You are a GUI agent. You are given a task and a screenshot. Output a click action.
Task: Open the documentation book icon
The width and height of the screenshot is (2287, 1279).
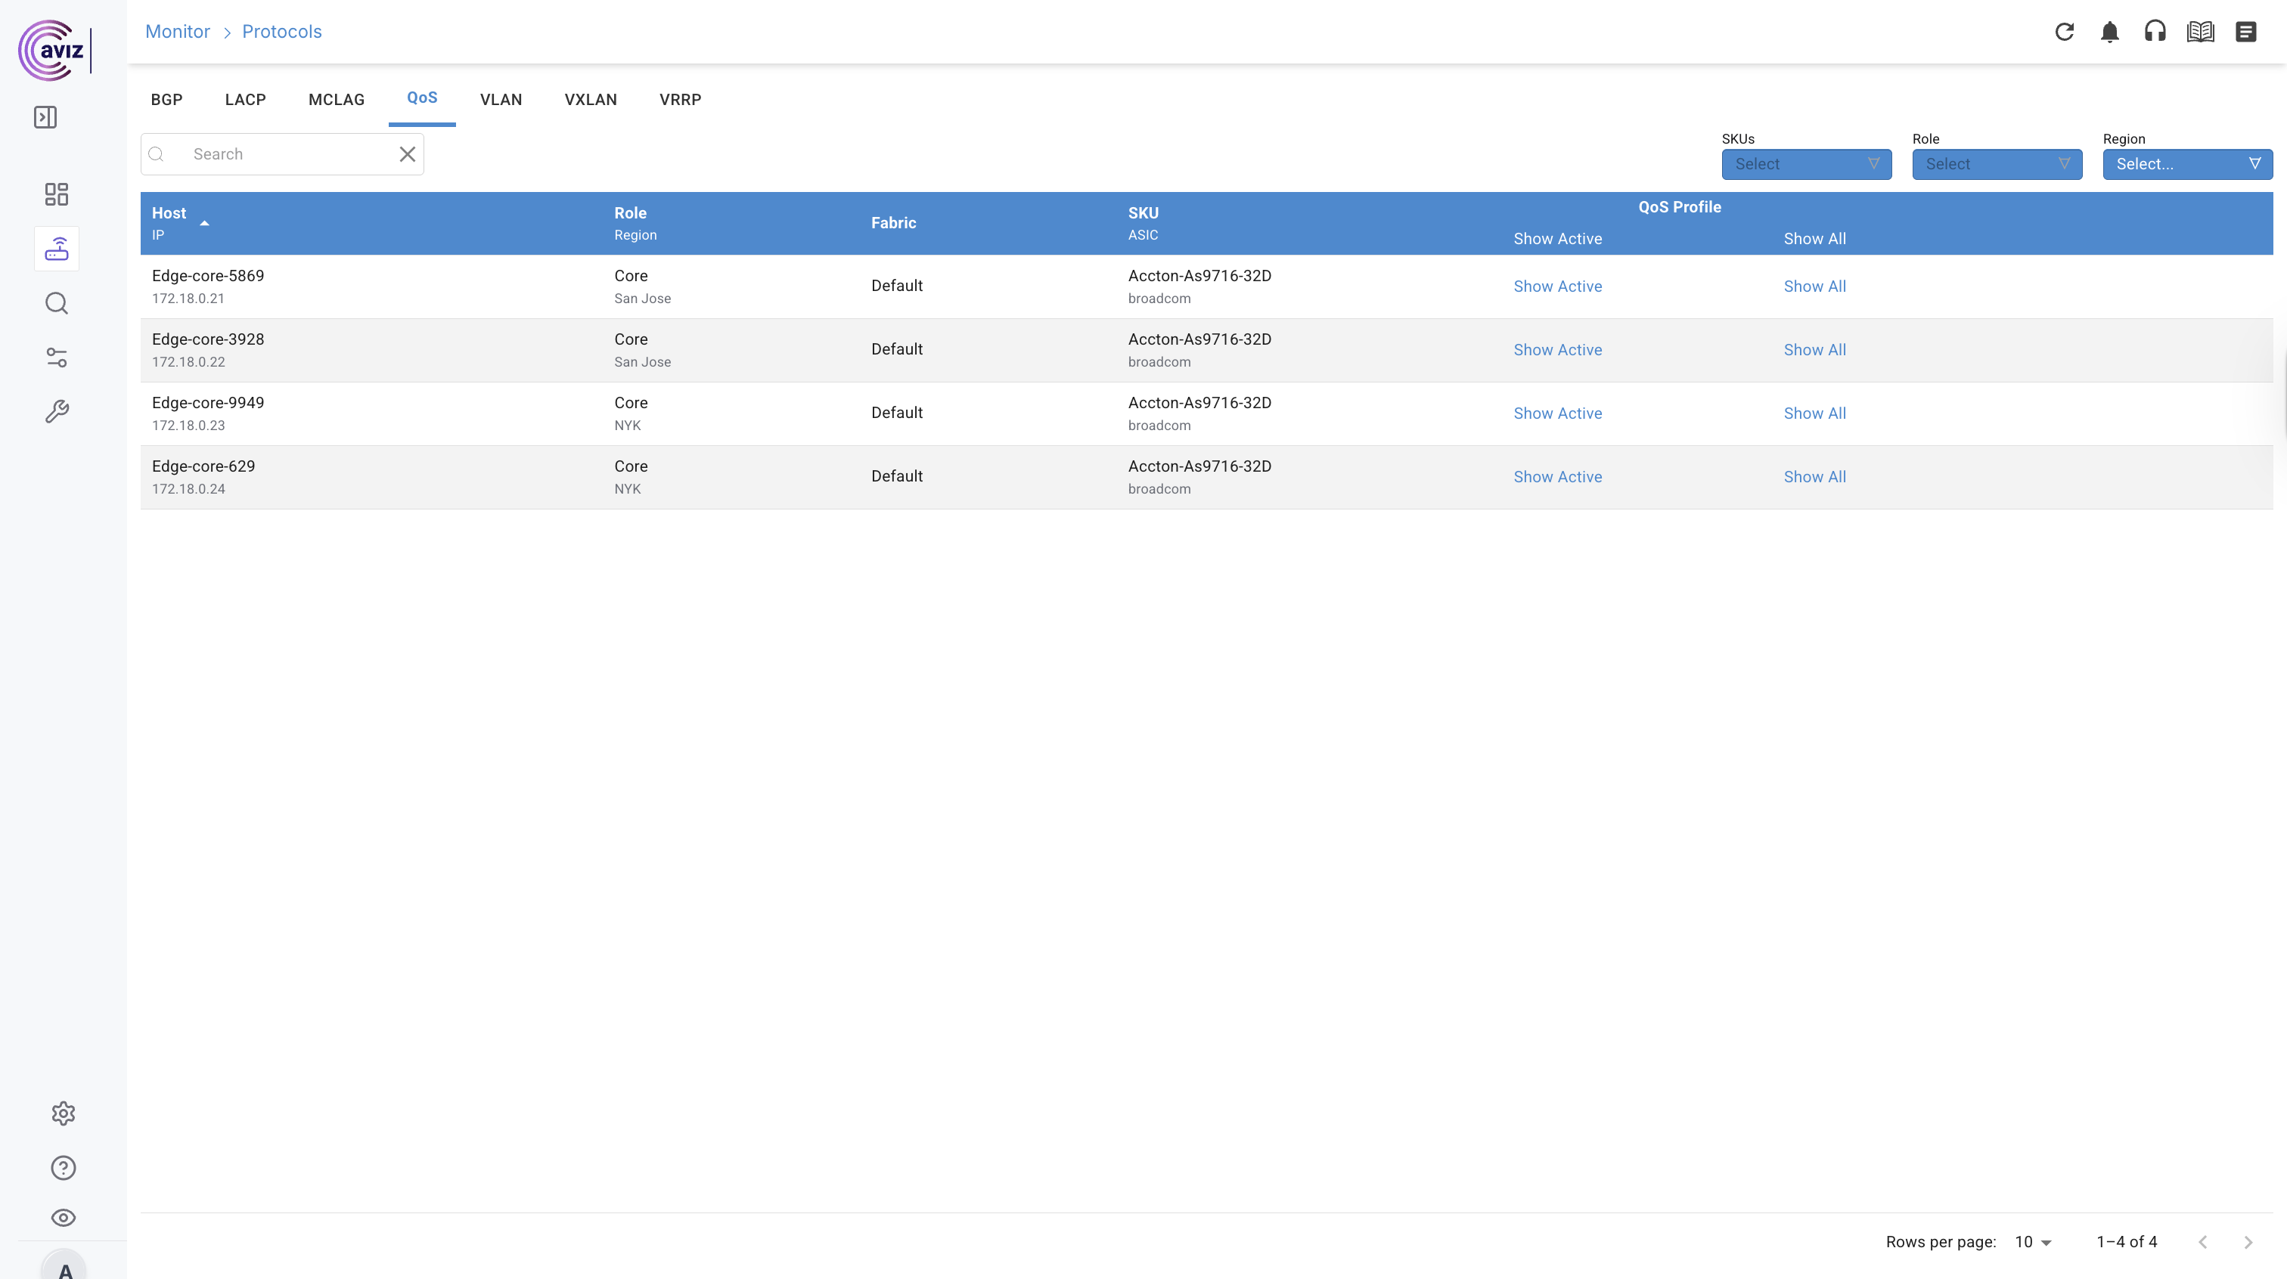[2200, 32]
